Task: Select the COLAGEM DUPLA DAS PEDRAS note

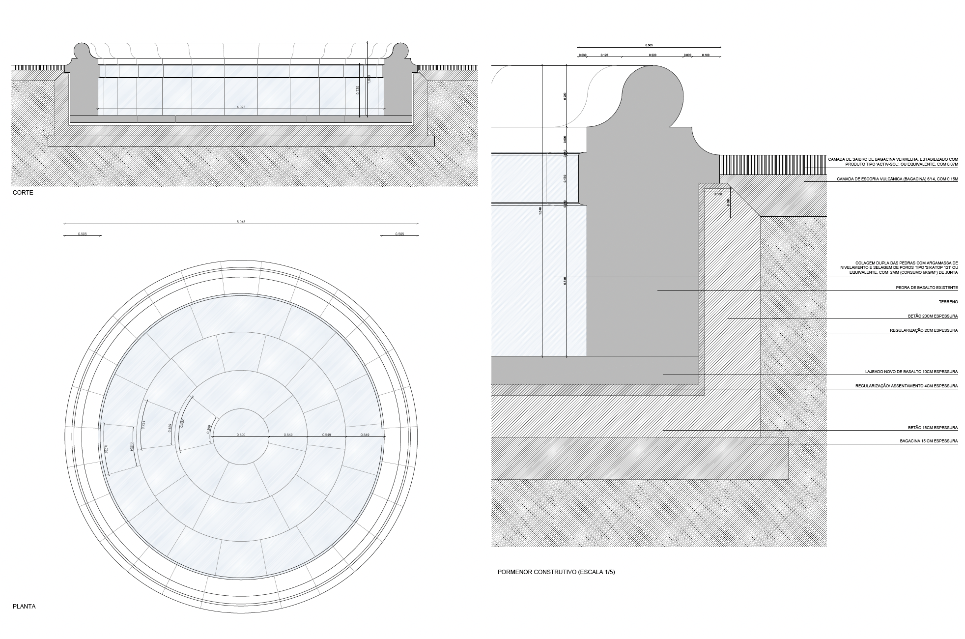Action: point(899,267)
